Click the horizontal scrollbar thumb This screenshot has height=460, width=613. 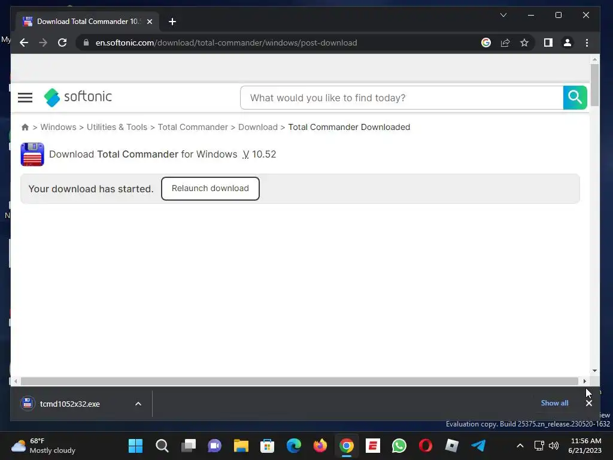(299, 381)
